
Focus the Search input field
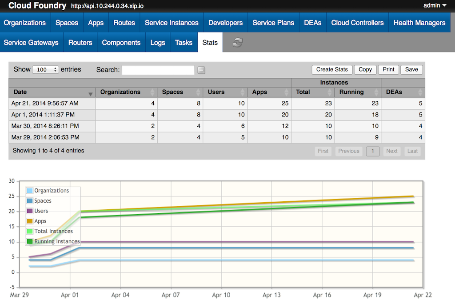click(x=158, y=70)
